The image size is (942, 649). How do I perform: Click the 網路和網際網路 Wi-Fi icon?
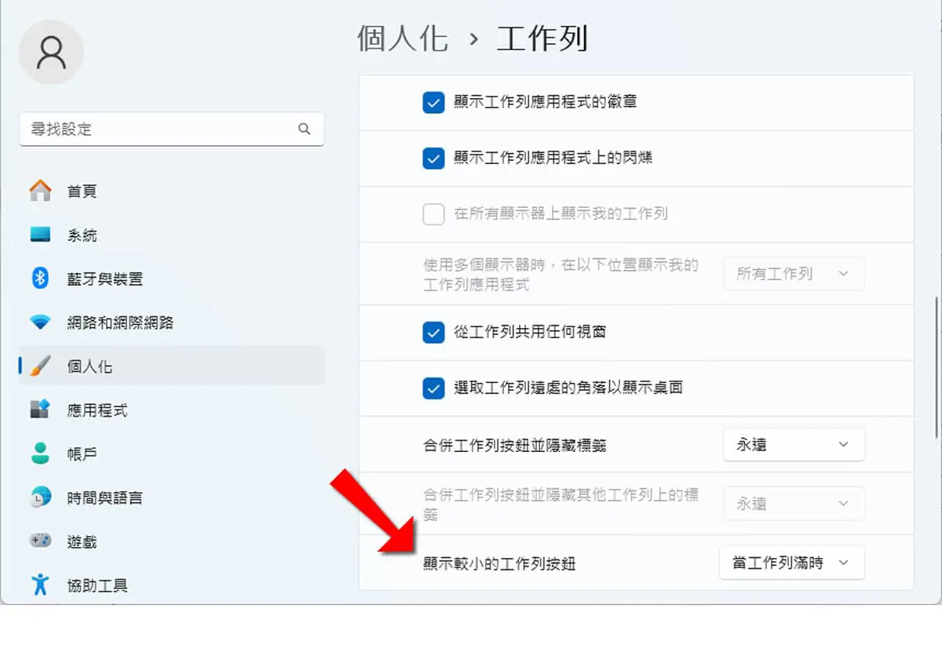40,323
